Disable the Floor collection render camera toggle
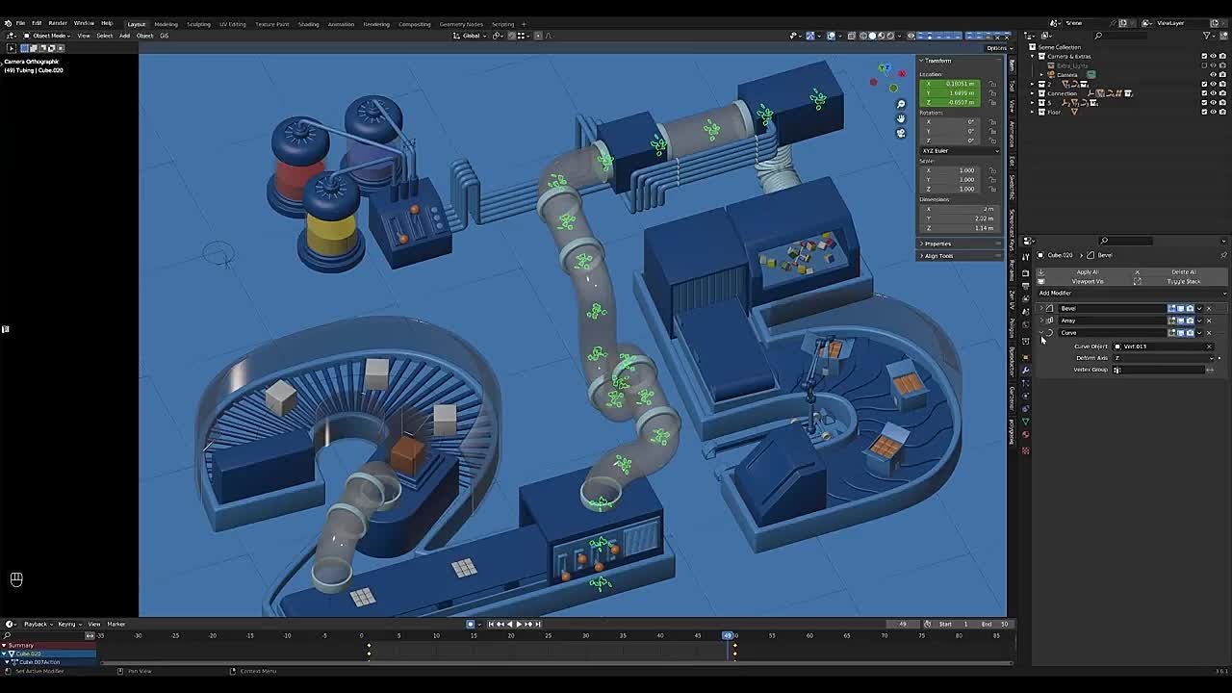The height and width of the screenshot is (693, 1232). pos(1222,111)
